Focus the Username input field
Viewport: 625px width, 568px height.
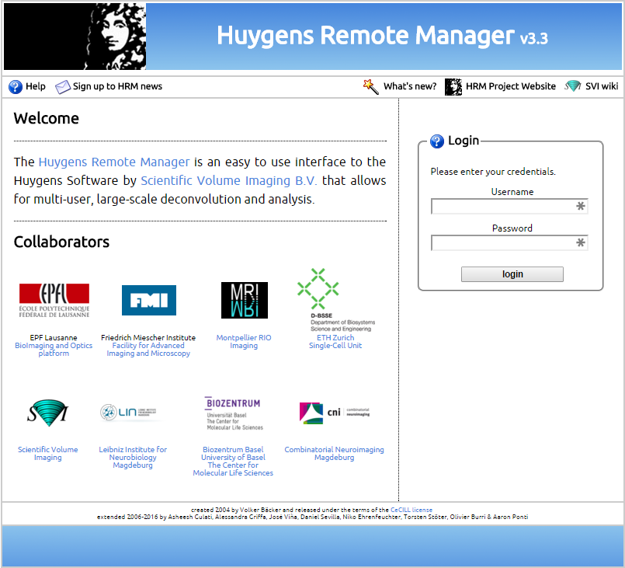click(509, 206)
